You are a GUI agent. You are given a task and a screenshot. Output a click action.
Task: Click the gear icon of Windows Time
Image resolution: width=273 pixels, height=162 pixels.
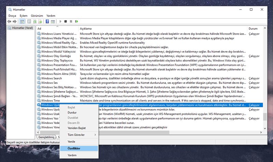coord(39,101)
